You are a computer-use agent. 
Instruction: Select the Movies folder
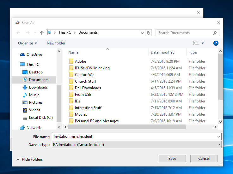[x=81, y=114]
